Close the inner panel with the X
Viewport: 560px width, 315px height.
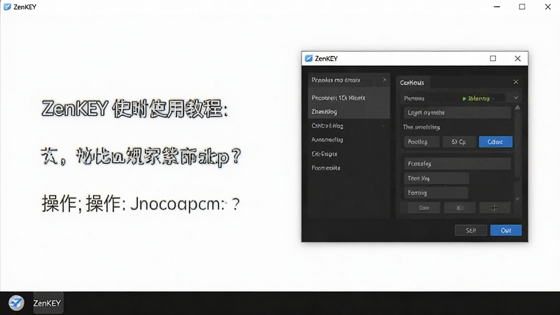tap(516, 82)
